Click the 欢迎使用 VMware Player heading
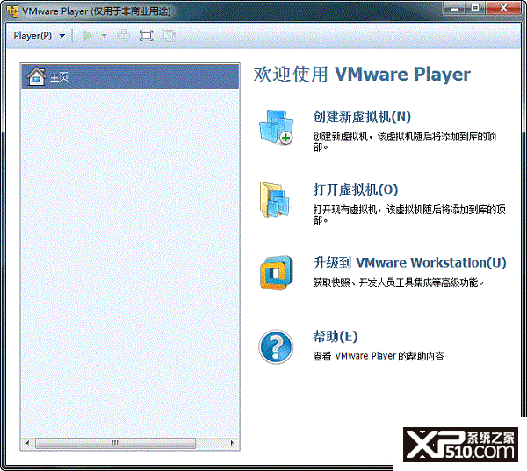 [x=362, y=75]
